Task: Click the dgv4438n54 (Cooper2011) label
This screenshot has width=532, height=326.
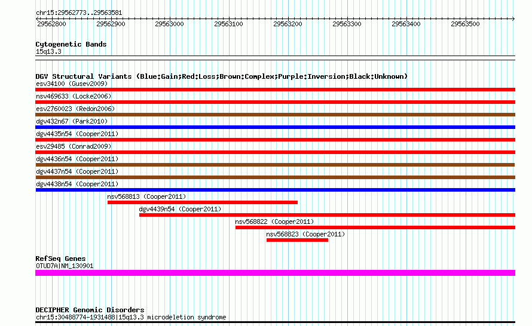Action: [77, 184]
